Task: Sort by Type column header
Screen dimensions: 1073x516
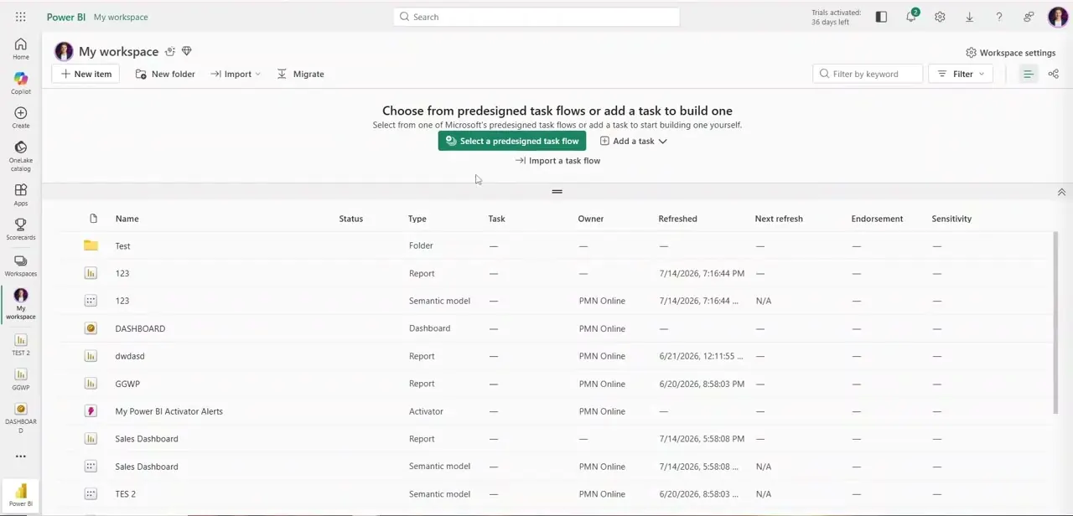Action: [417, 219]
